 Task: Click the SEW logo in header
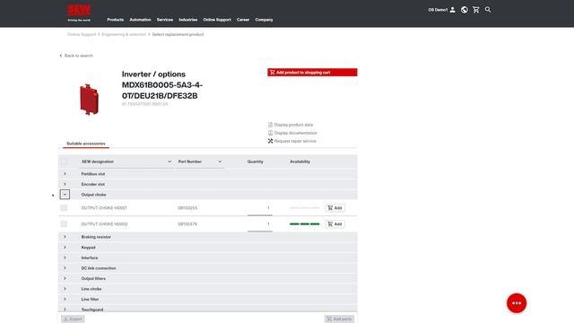[x=79, y=12]
